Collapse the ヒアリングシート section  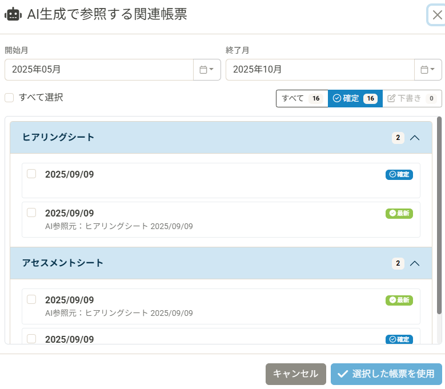pos(415,138)
